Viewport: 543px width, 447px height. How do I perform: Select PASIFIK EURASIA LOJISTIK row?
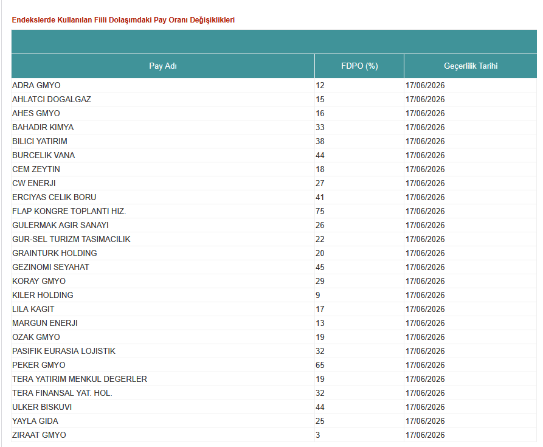point(274,351)
